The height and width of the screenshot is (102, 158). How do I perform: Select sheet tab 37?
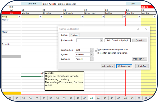[x=51, y=98]
